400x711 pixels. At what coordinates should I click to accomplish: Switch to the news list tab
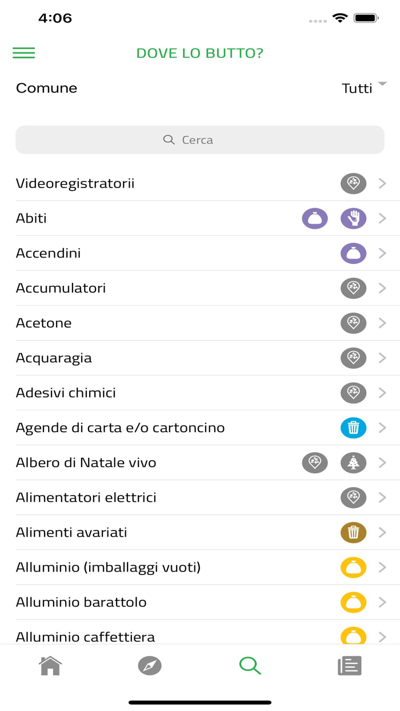[350, 665]
